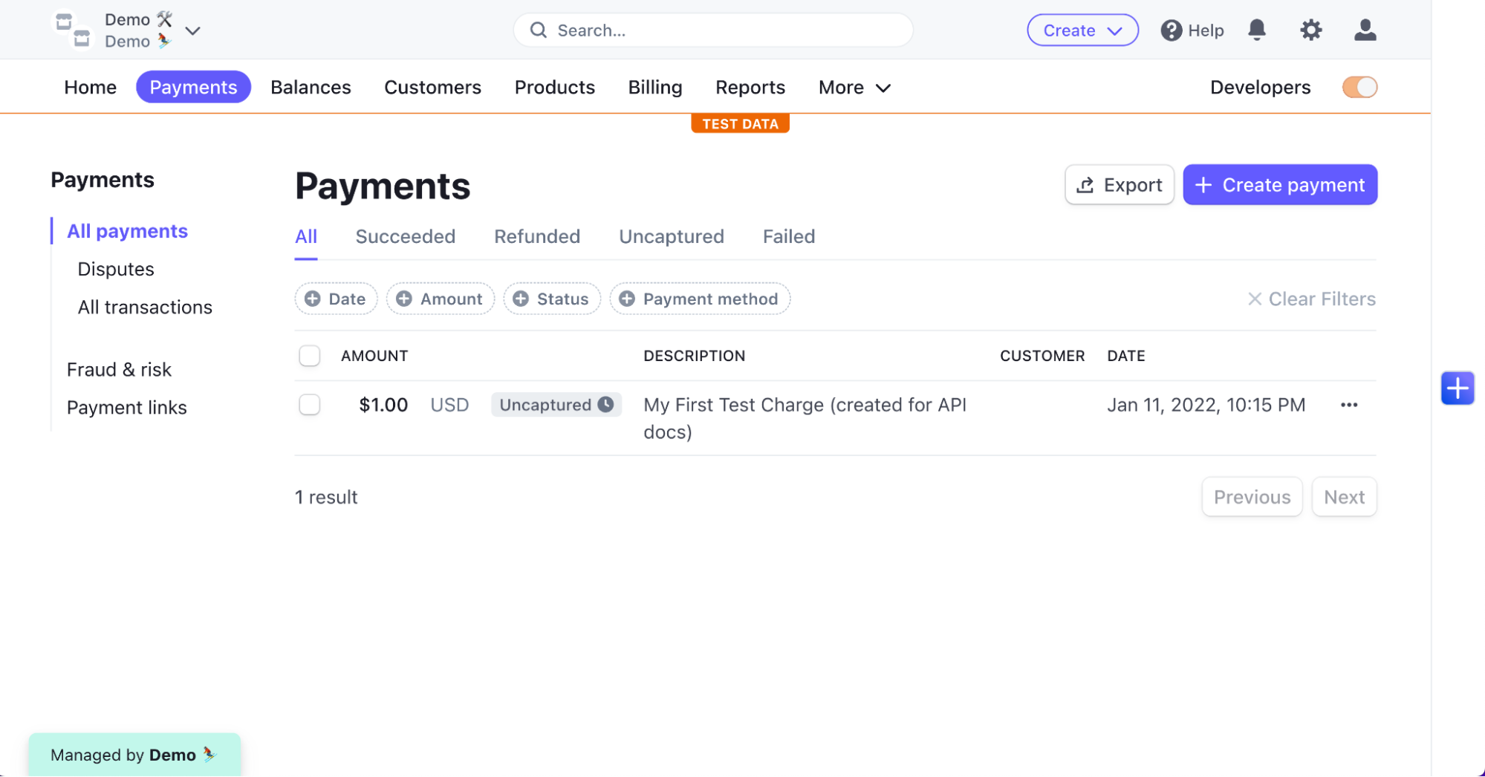The image size is (1485, 777).
Task: Click the Help question mark icon
Action: click(x=1171, y=30)
